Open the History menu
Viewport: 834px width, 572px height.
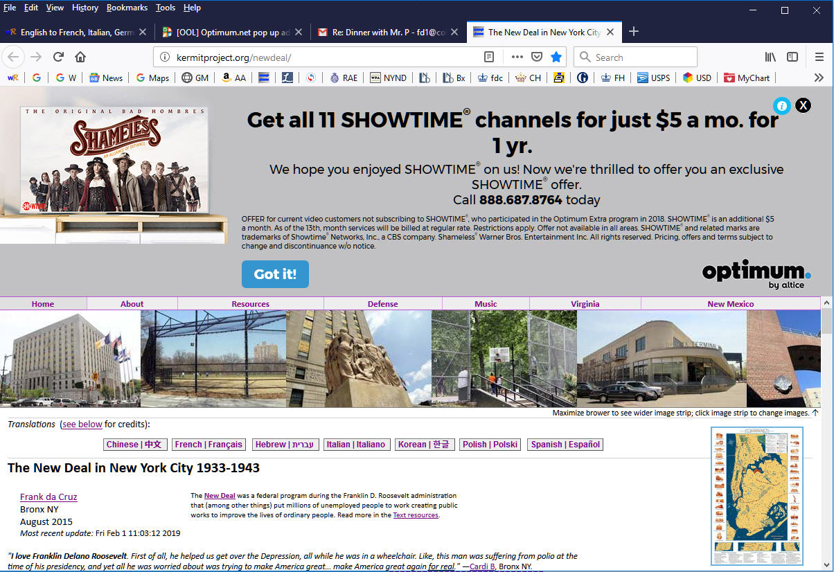click(85, 8)
